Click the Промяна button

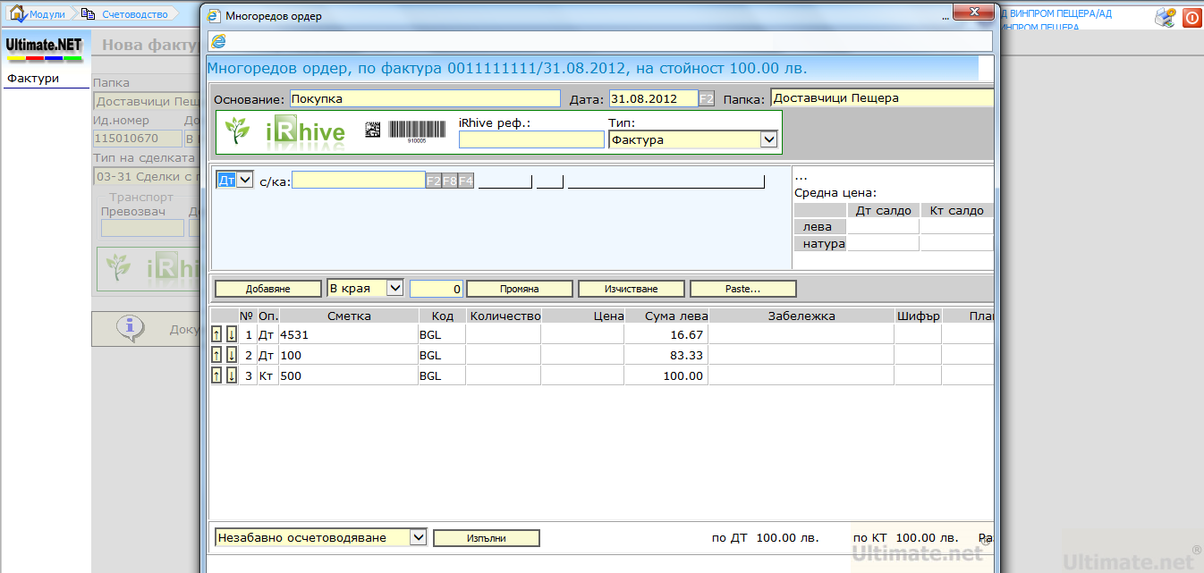tap(520, 289)
